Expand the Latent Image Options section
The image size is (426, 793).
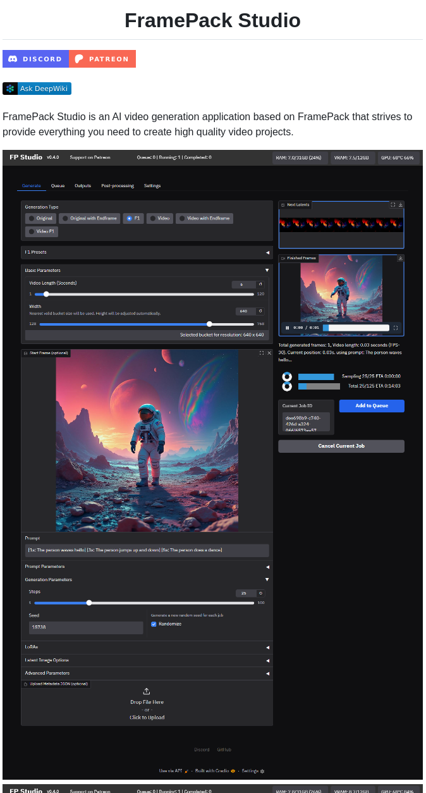[147, 660]
